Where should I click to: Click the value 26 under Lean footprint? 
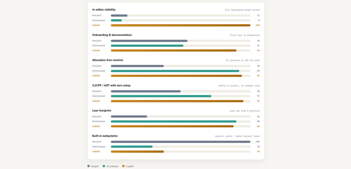click(x=258, y=117)
